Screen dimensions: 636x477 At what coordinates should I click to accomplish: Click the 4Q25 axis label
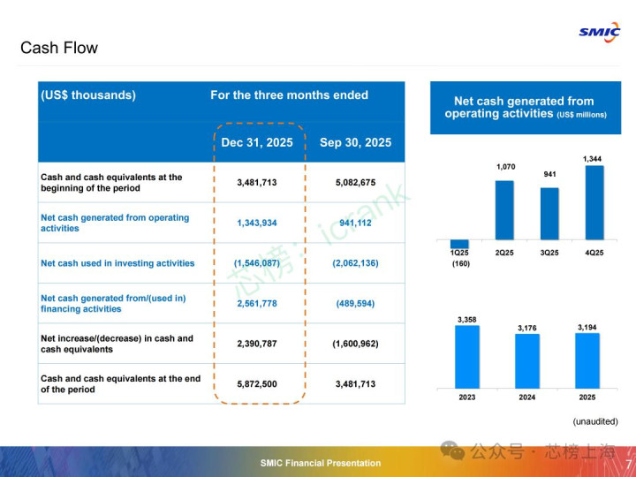594,253
